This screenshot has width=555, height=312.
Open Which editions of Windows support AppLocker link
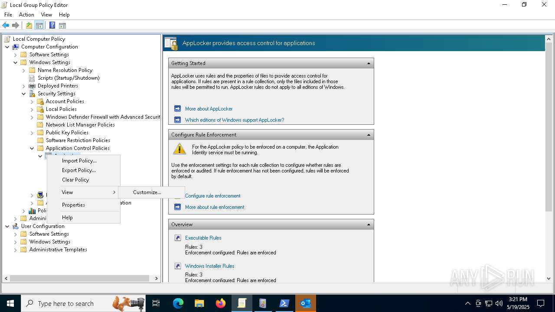[235, 120]
